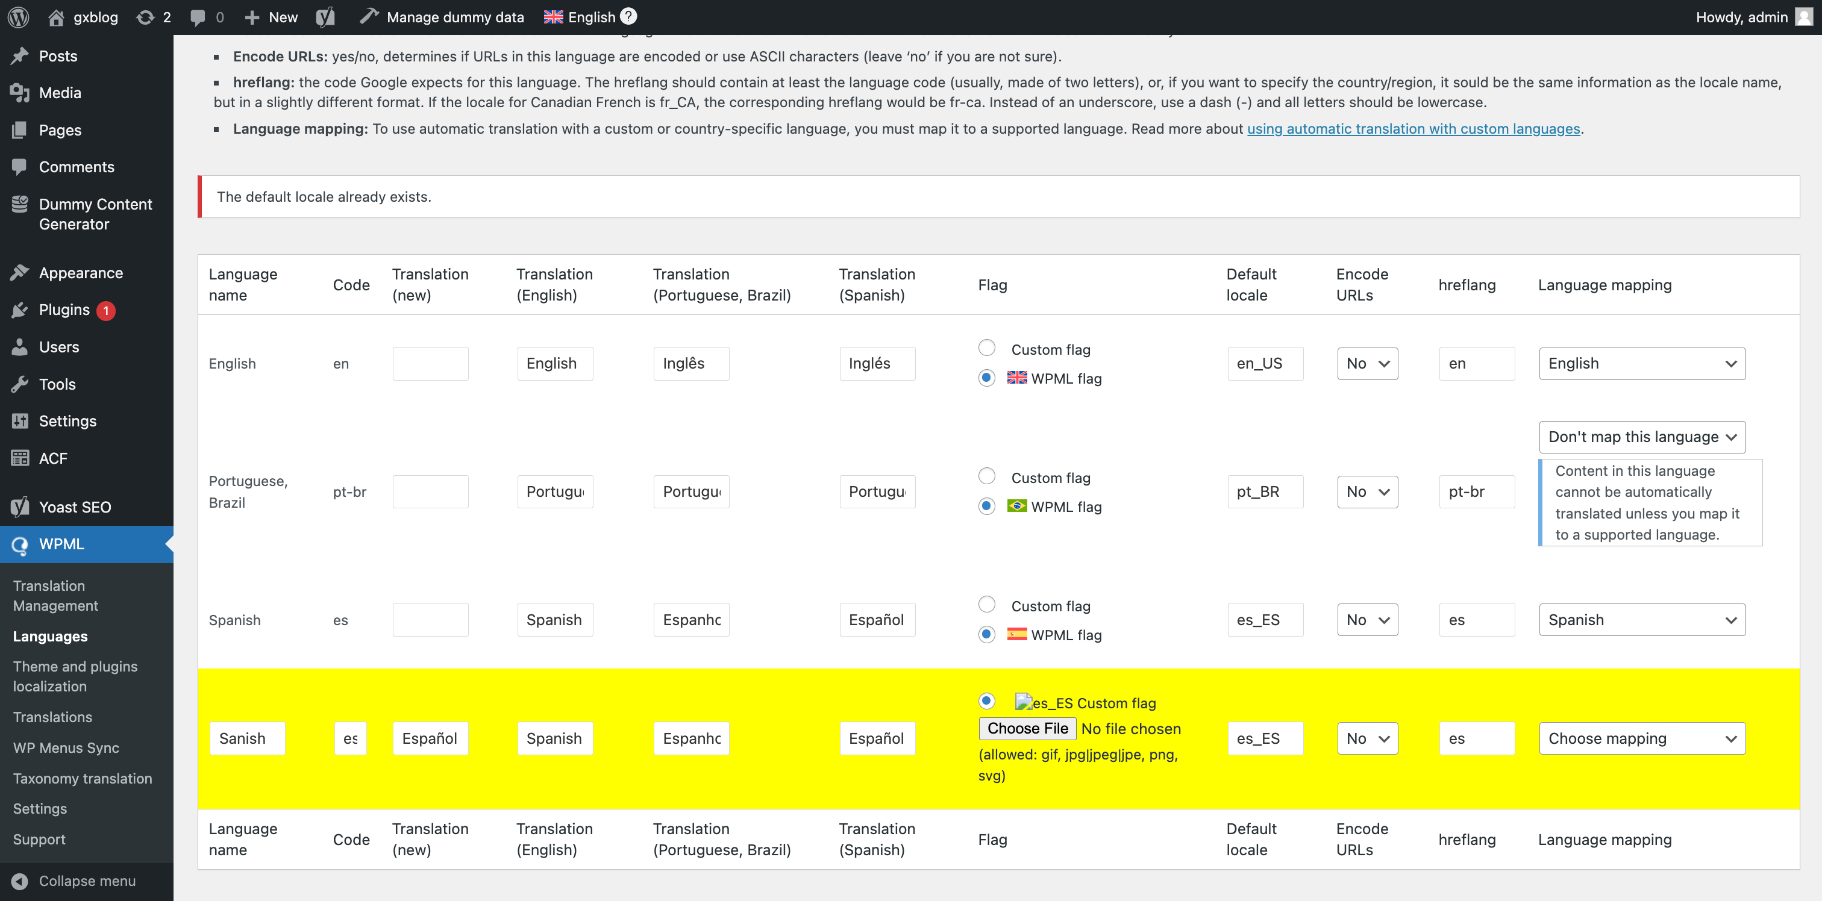Screen dimensions: 1822x901
Task: Click new row code field es
Action: click(x=350, y=738)
